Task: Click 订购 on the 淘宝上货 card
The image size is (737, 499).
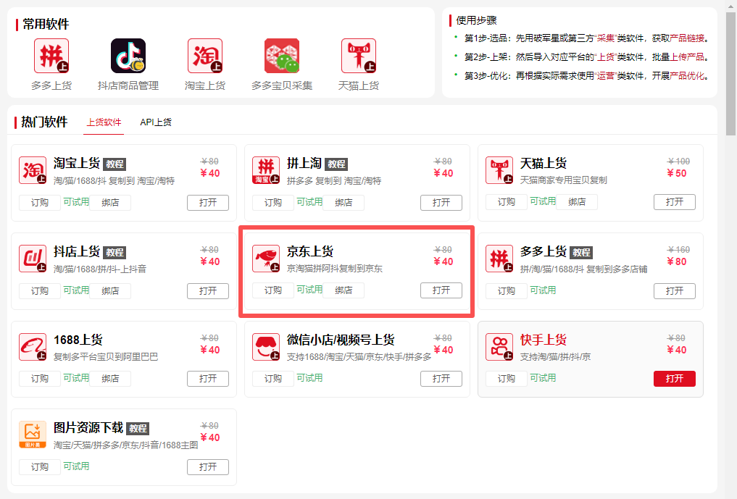Action: pos(39,203)
